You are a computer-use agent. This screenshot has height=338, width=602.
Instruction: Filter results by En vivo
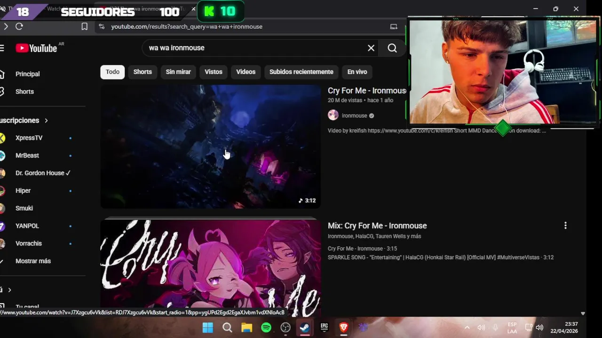[x=357, y=72]
